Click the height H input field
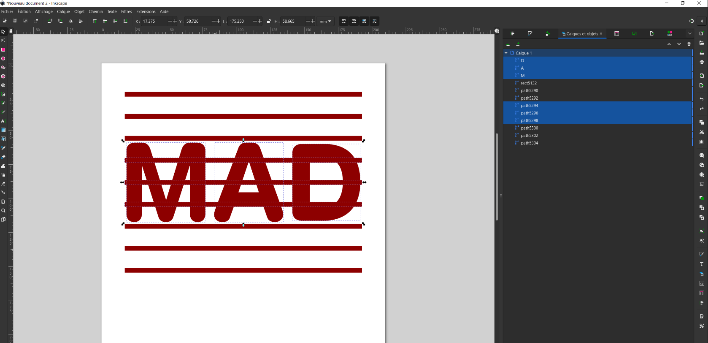 tap(293, 21)
